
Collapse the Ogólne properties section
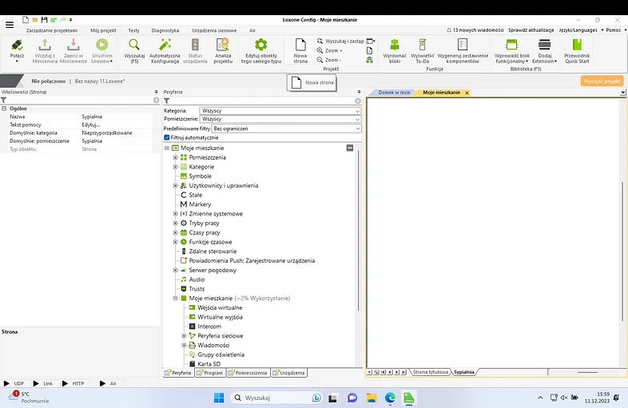(x=4, y=109)
